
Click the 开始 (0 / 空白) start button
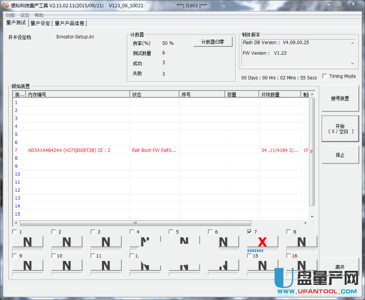(x=340, y=129)
